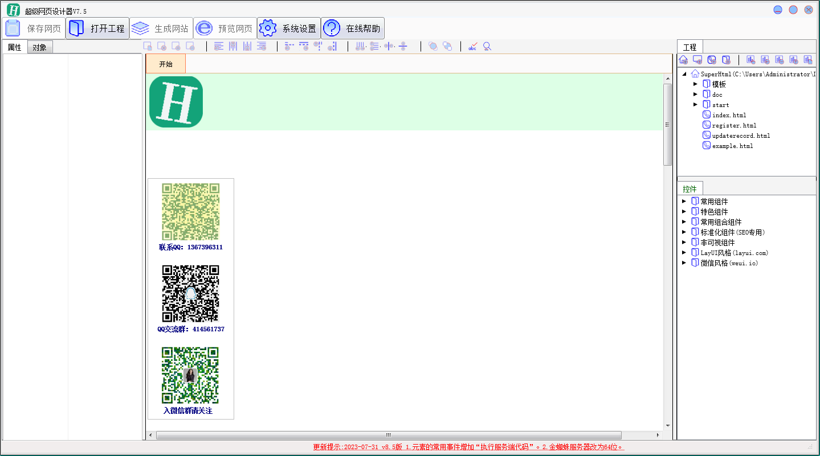
Task: Click the page icon with small square badge
Action: 148,47
